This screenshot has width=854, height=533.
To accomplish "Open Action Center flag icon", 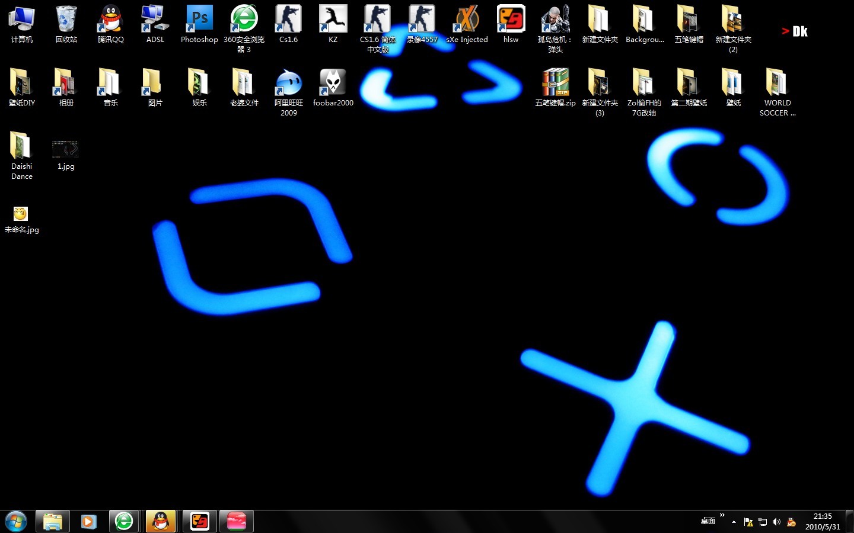I will [748, 522].
